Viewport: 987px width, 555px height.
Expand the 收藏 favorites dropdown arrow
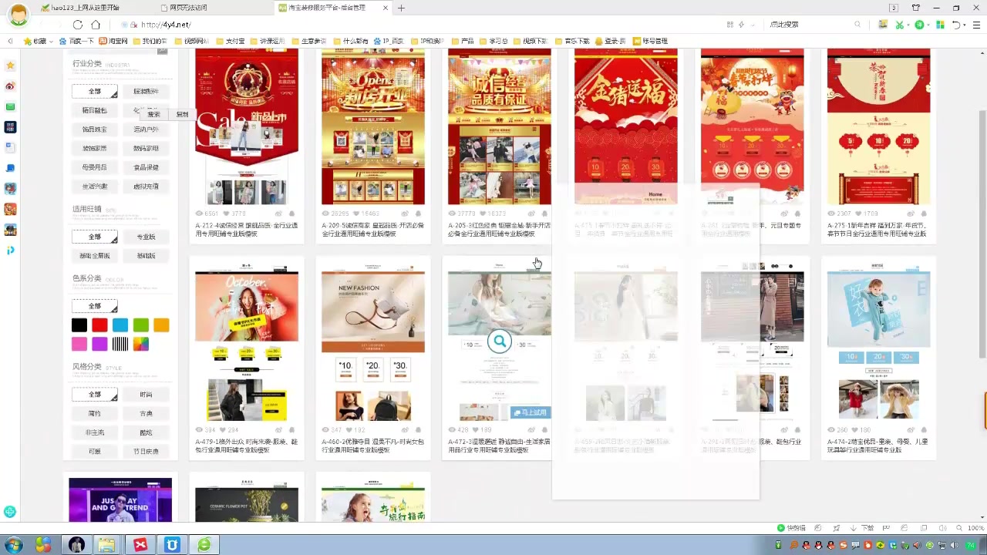click(49, 41)
